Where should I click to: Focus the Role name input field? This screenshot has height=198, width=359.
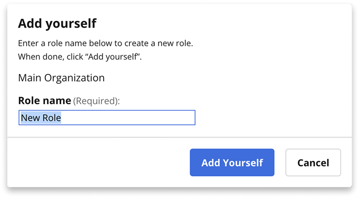tap(107, 117)
